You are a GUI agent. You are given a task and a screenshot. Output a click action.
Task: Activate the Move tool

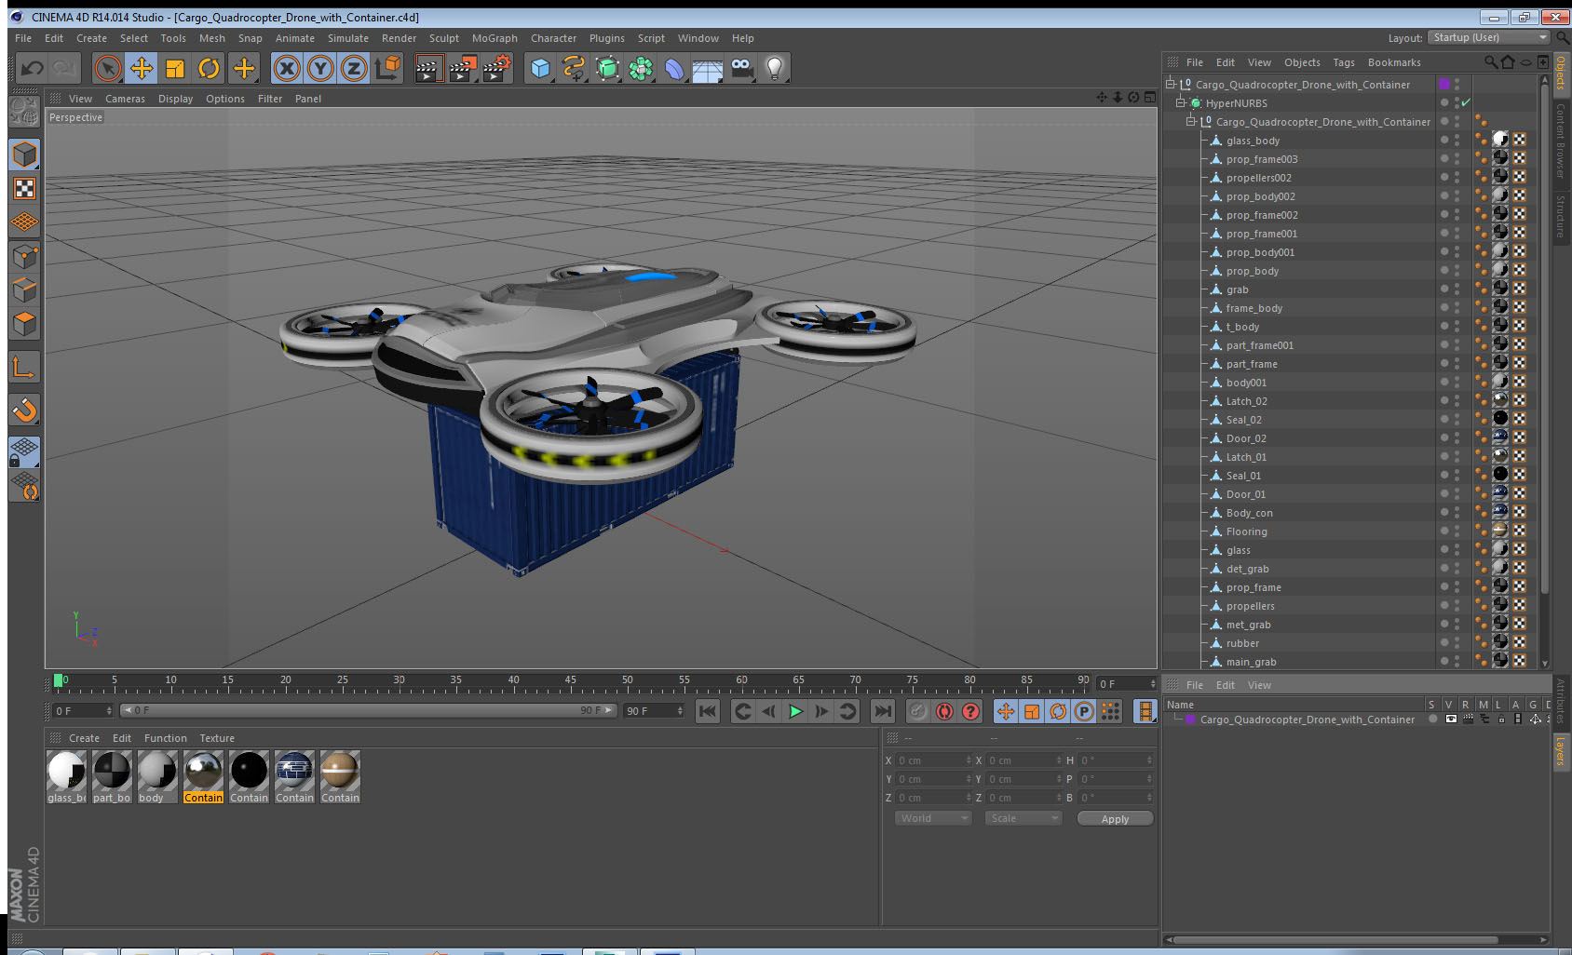point(142,68)
